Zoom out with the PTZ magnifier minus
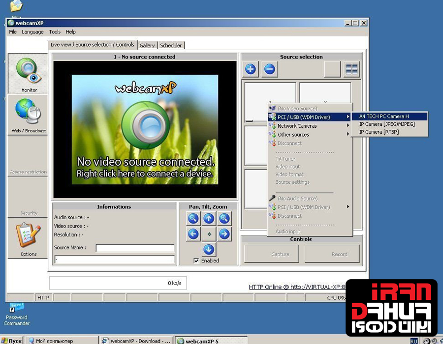The width and height of the screenshot is (443, 344). click(193, 219)
